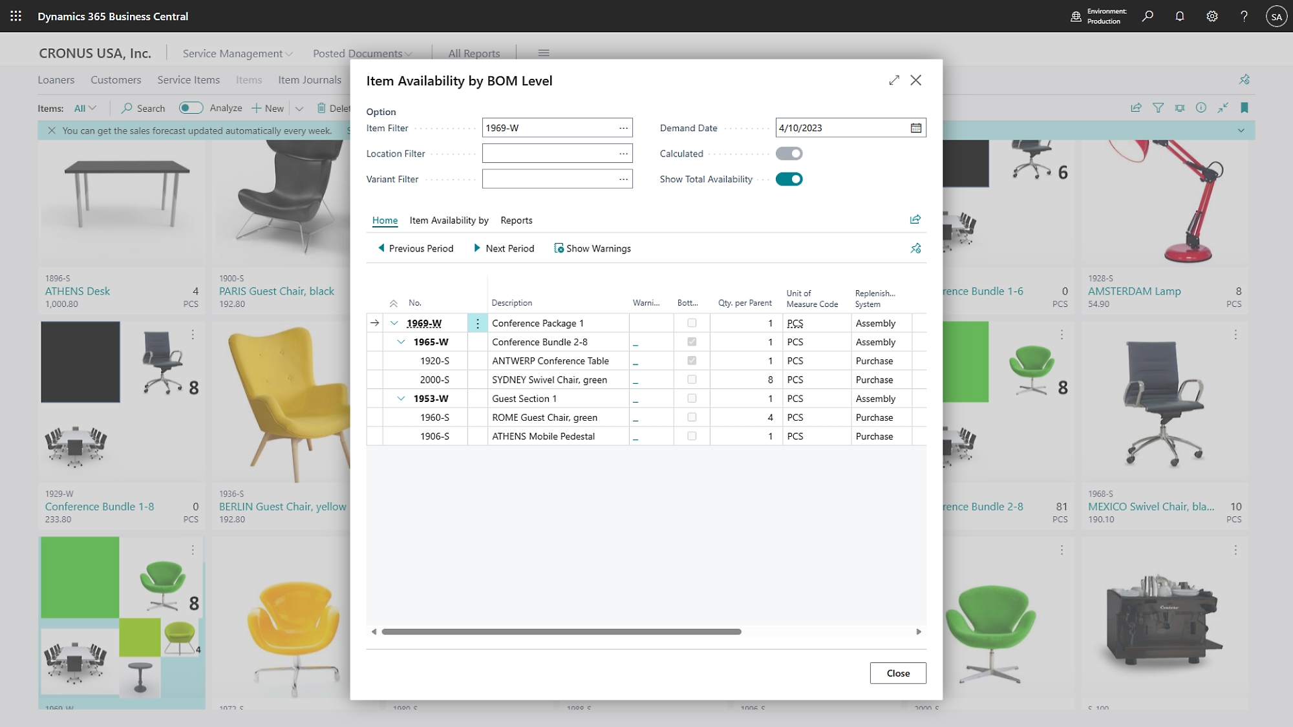Click the search magnifier in top bar
The height and width of the screenshot is (727, 1293).
(1148, 16)
